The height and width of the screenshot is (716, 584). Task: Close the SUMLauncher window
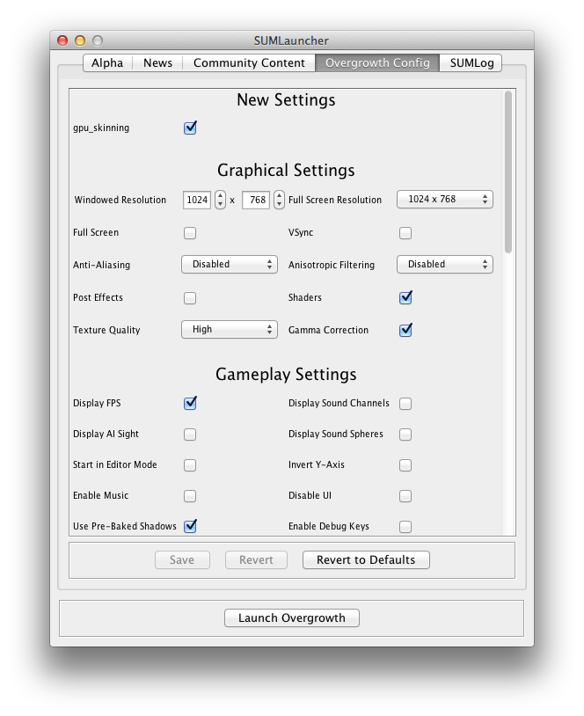[62, 40]
